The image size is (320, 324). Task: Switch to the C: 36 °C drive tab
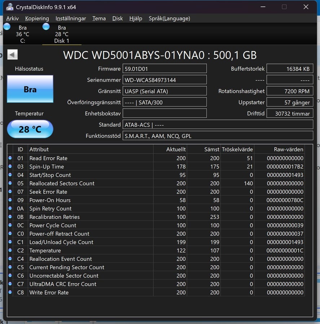[x=23, y=34]
